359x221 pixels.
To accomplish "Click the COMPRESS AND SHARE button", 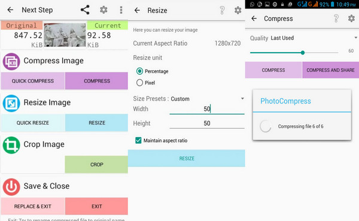I will pos(330,70).
